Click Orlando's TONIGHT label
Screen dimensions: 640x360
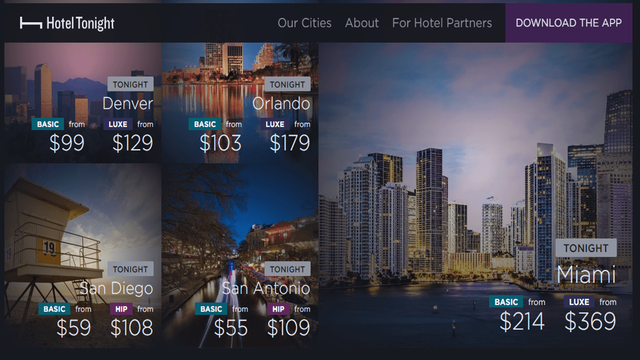tap(287, 84)
